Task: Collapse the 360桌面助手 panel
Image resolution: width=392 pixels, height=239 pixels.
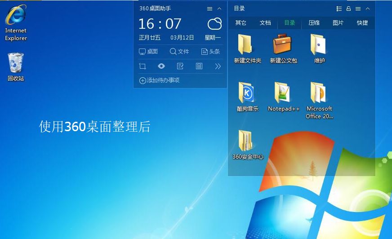Action: click(x=219, y=9)
